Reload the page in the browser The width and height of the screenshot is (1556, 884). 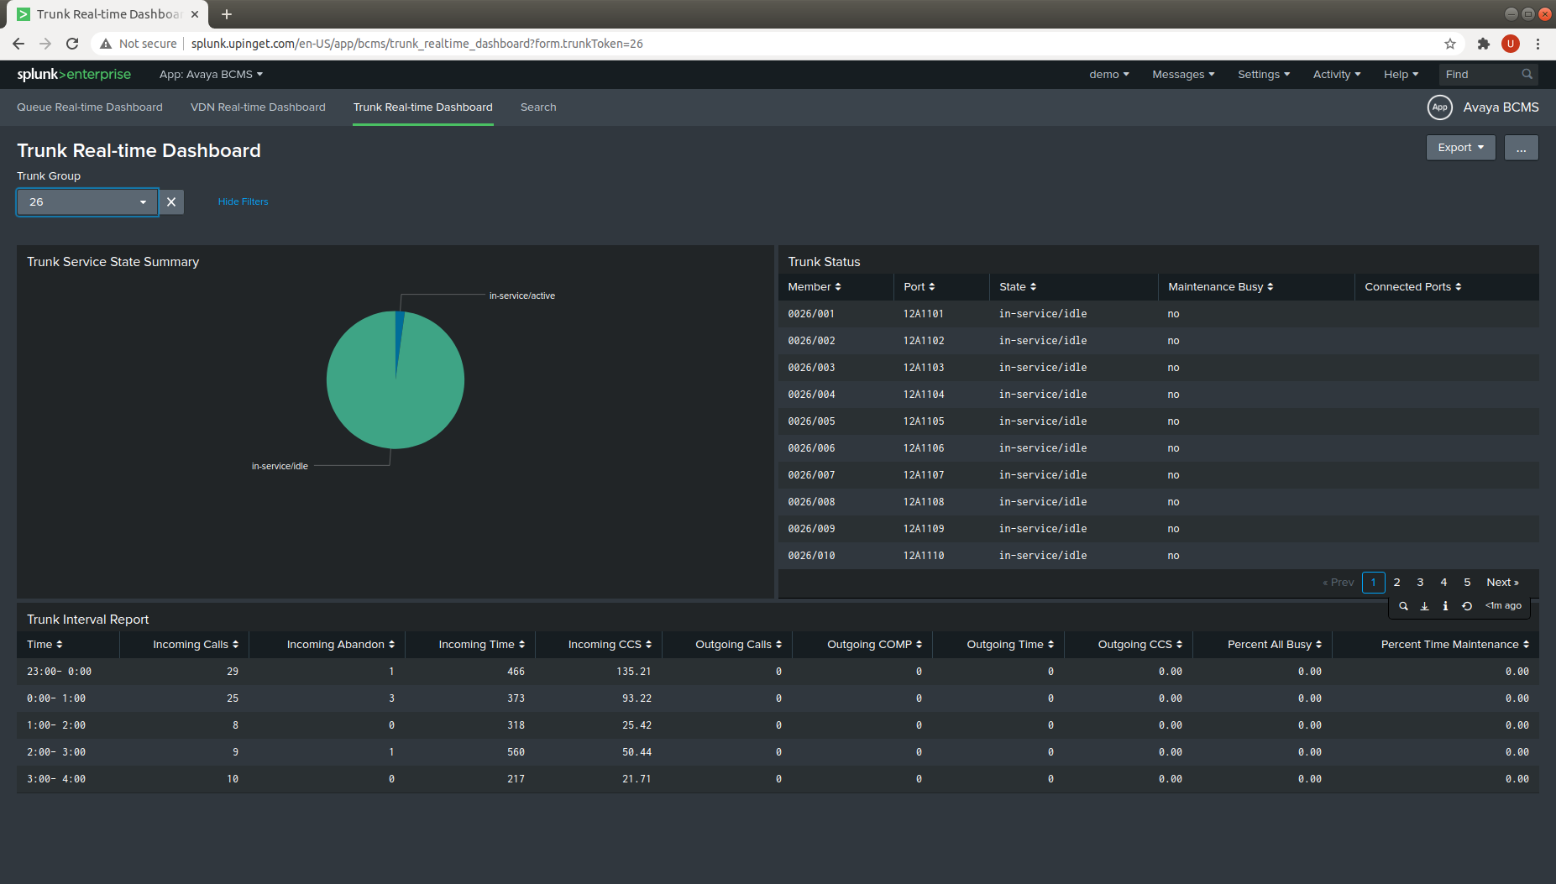tap(72, 44)
